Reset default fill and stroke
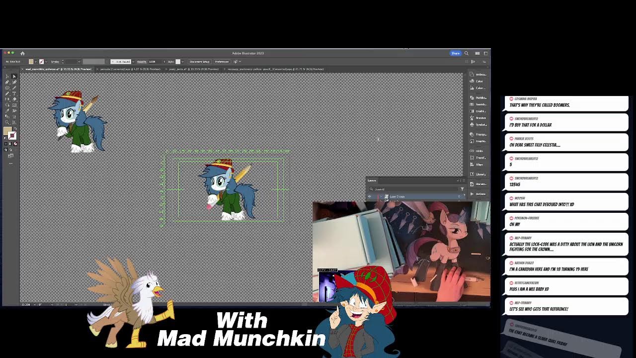The height and width of the screenshot is (358, 636). pos(5,138)
